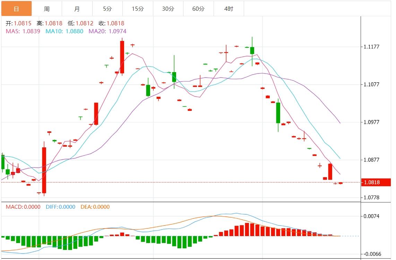Screen dimensions: 396x260
Task: Click the MA20 indicator label
Action: point(107,31)
